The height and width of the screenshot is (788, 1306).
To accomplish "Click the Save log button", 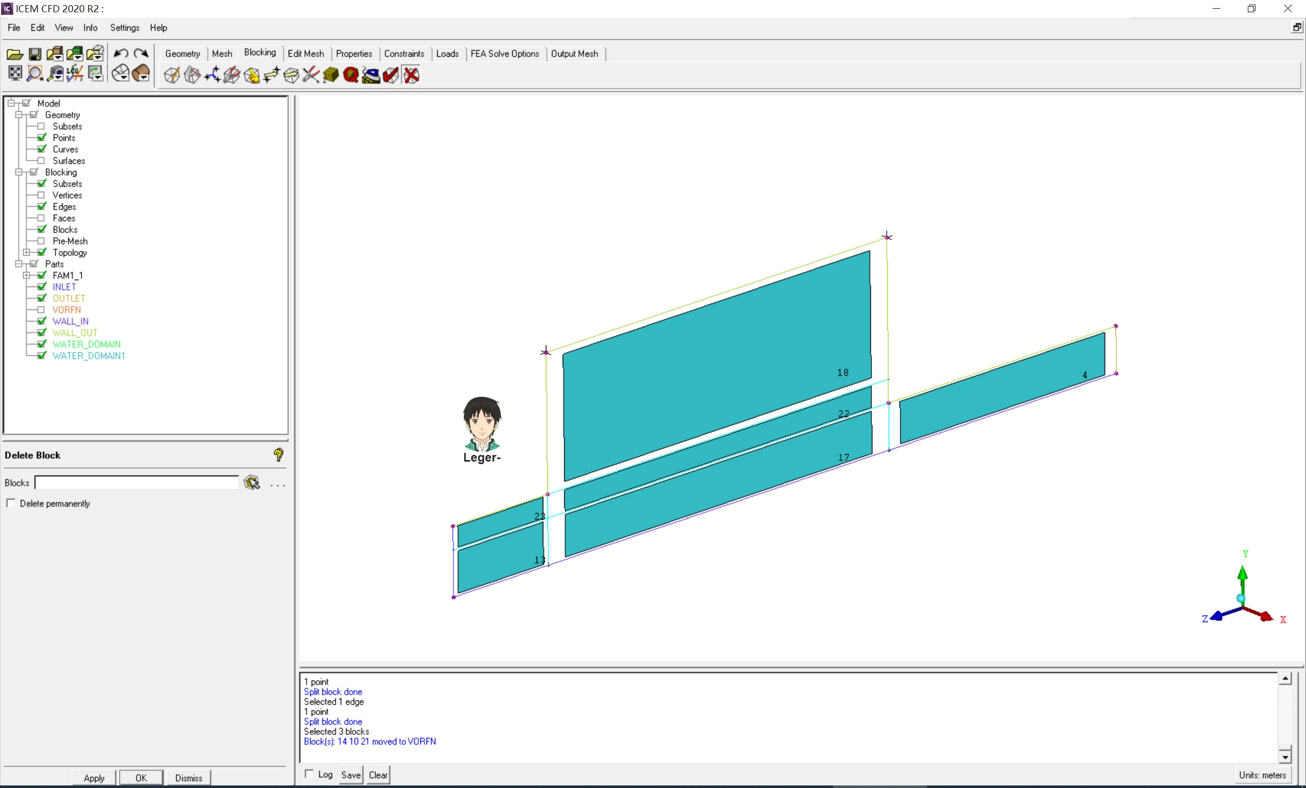I will [x=351, y=775].
